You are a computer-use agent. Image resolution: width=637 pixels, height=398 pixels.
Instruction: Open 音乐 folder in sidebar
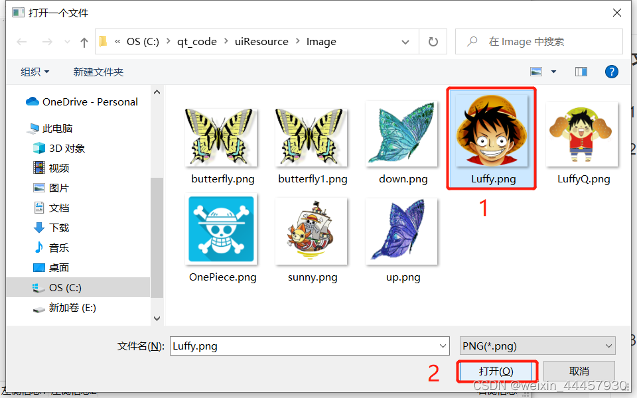(51, 247)
